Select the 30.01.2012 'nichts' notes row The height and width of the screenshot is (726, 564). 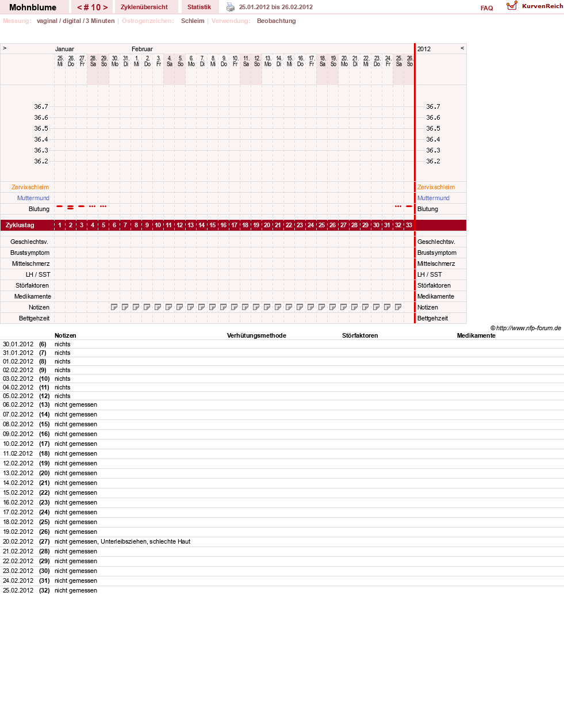282,344
